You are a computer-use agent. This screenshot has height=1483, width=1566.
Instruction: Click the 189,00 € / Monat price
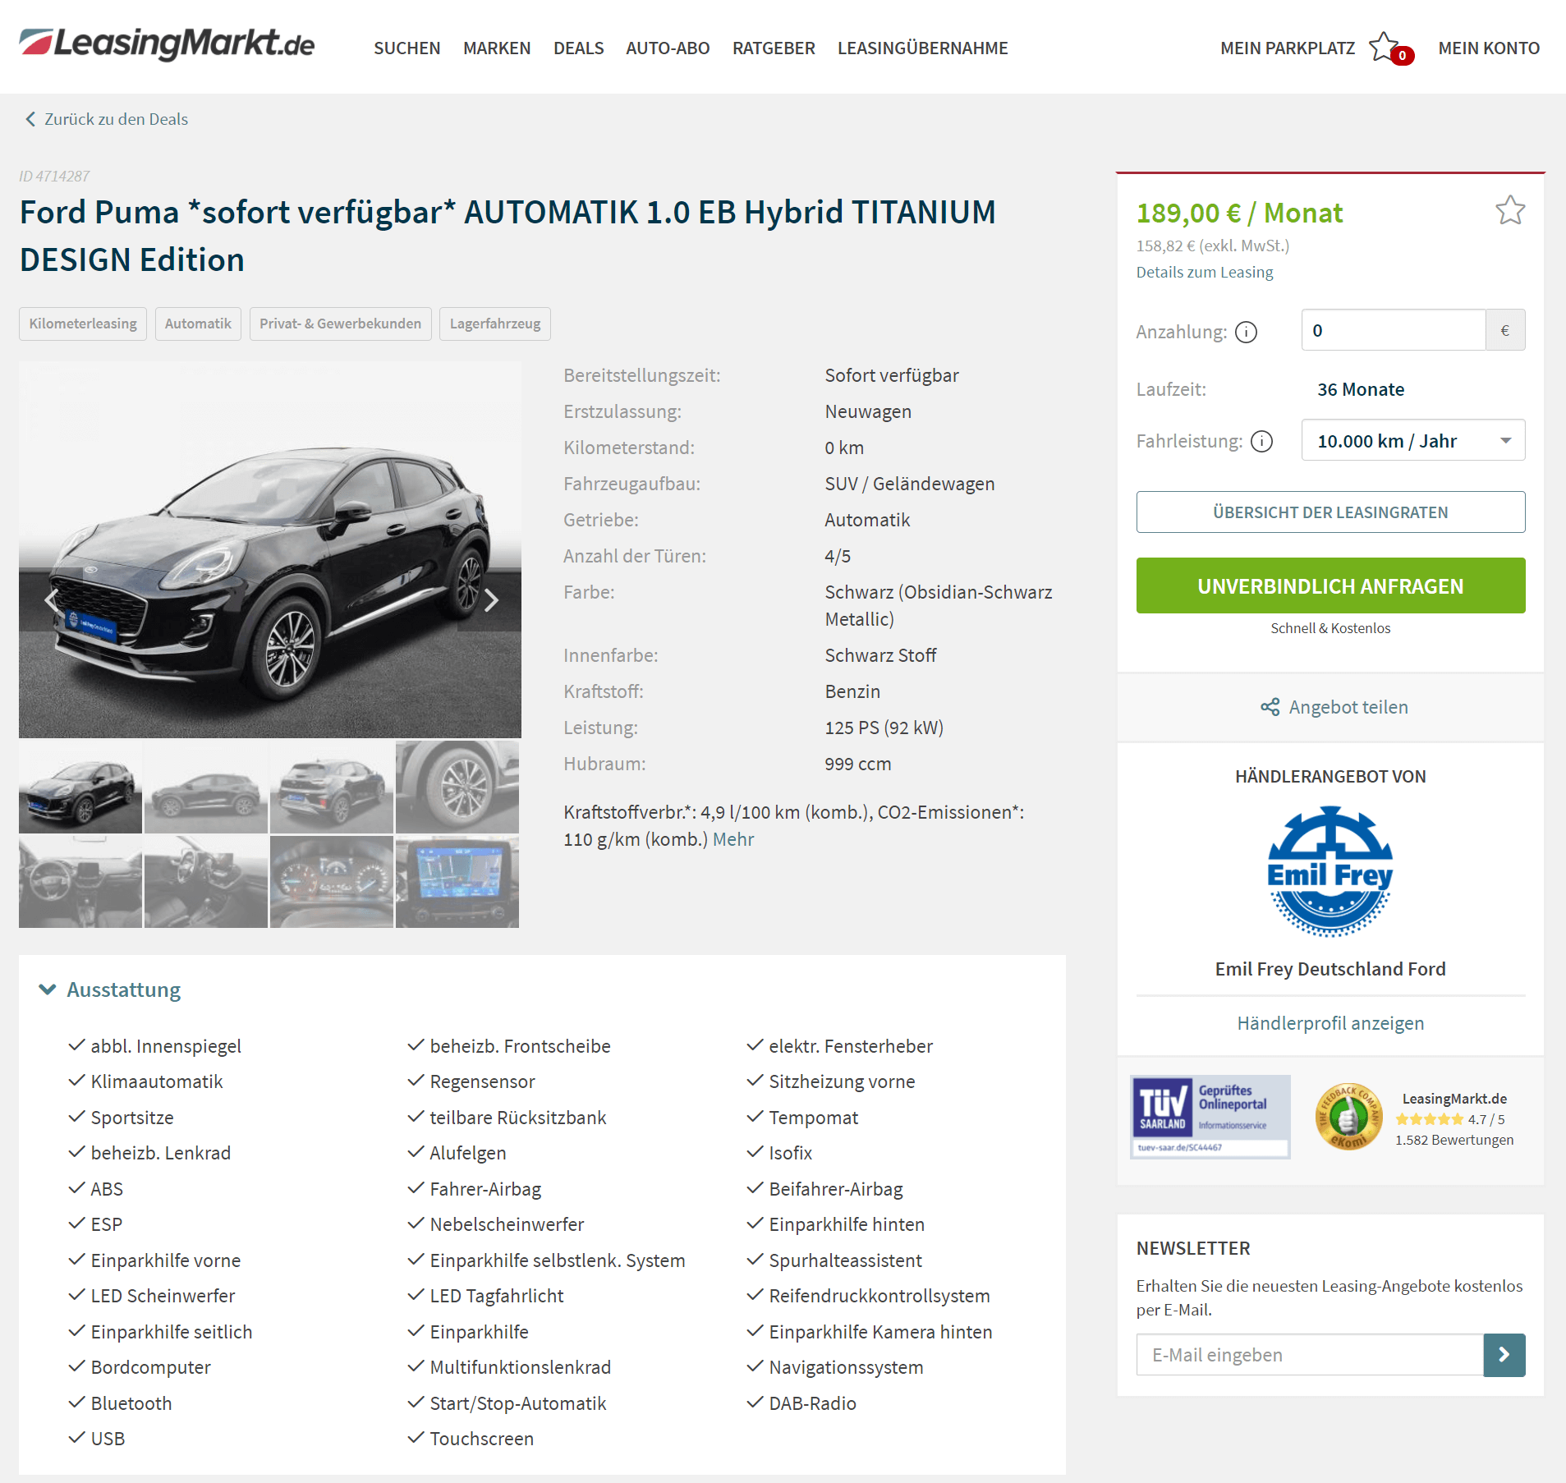pyautogui.click(x=1239, y=213)
